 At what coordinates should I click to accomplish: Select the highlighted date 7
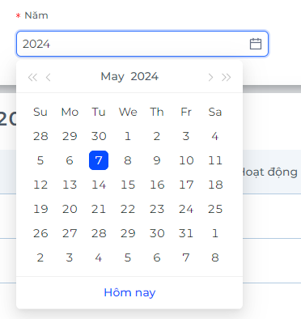pos(99,160)
